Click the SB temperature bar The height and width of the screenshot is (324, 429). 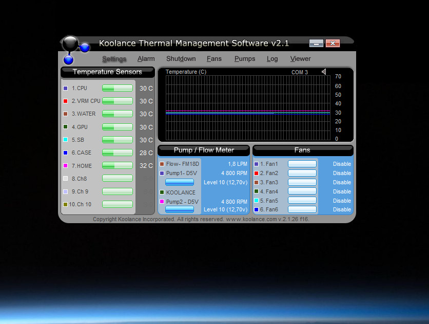(118, 140)
